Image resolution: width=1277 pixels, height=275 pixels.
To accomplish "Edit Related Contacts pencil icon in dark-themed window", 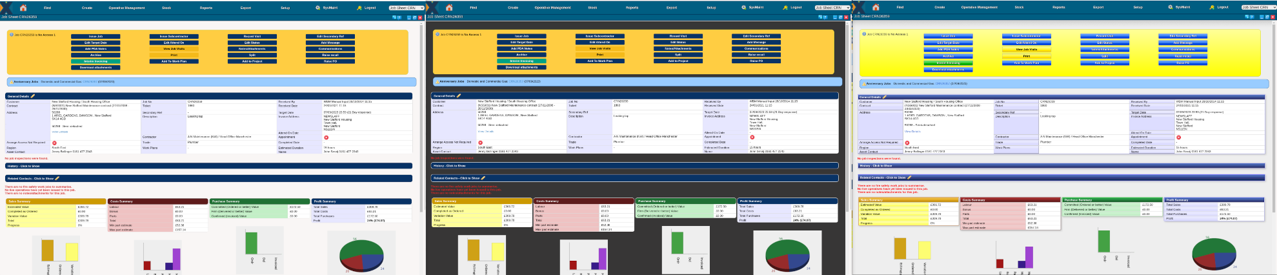I will 483,178.
